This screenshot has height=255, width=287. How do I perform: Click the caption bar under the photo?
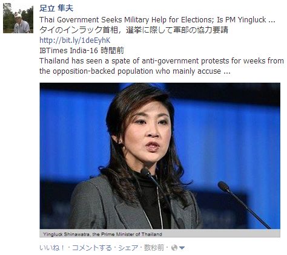160,234
